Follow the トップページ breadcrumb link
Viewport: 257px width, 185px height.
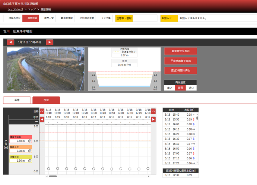15,9
